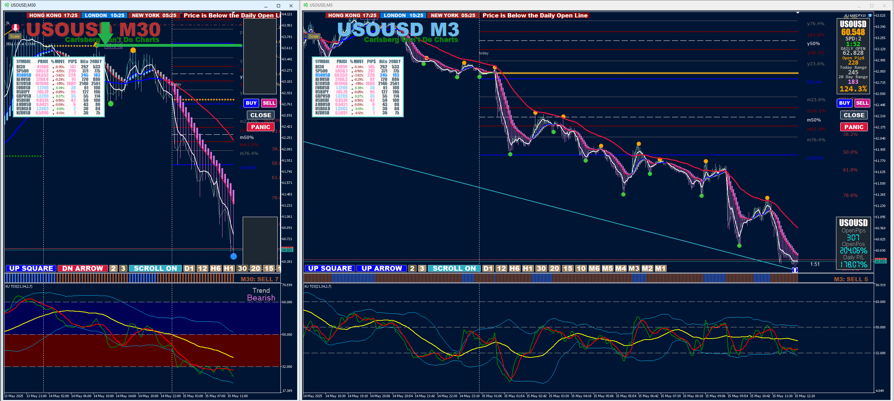Screen dimensions: 894x401
Task: Click the up-arrow marker at M3 chart bottom
Action: pyautogui.click(x=795, y=270)
